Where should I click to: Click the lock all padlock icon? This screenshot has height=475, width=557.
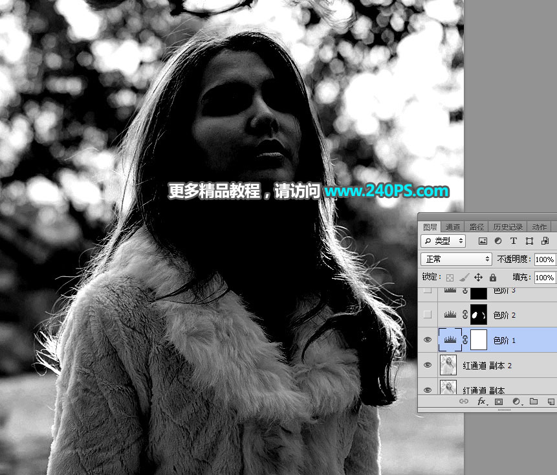coord(493,278)
